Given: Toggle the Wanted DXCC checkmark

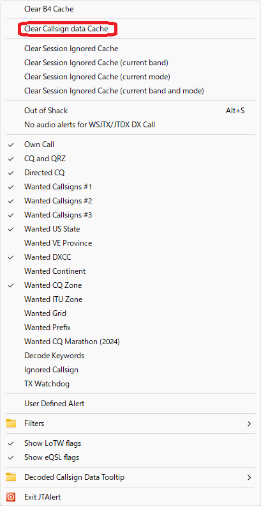Looking at the screenshot, I should [130, 257].
